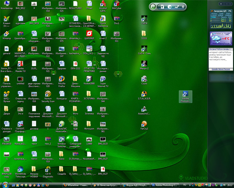Select the Фотошоп folder
Screen dimensions: 234x188
click(x=89, y=126)
